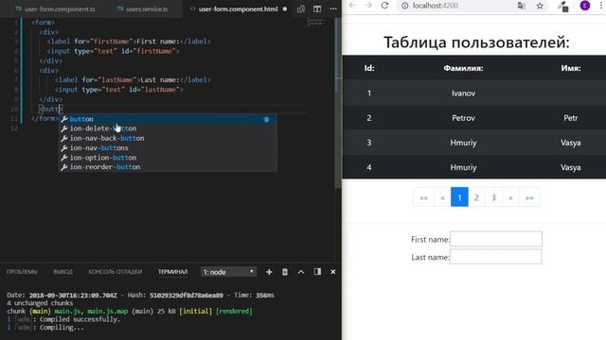
Task: Click the 'Id:' column header
Action: 369,68
